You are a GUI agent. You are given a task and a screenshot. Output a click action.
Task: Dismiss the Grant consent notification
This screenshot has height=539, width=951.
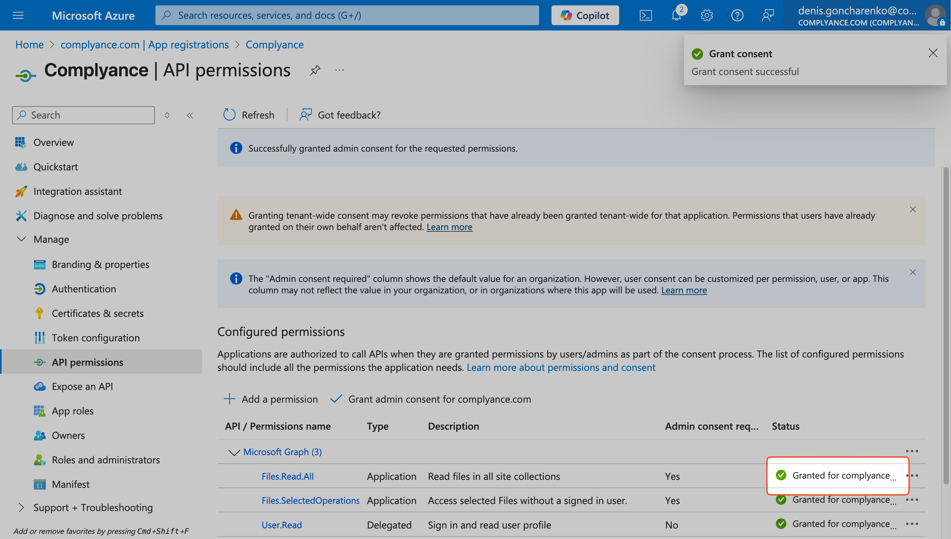[x=933, y=53]
